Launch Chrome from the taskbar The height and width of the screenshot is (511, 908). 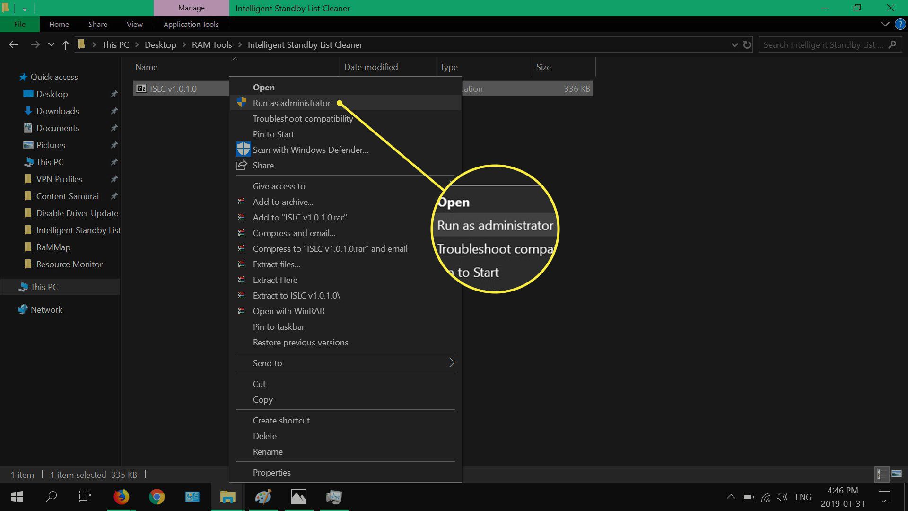click(x=157, y=497)
